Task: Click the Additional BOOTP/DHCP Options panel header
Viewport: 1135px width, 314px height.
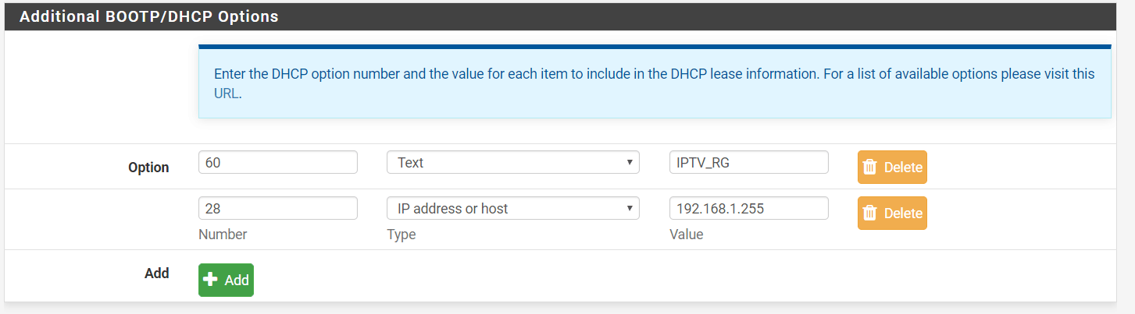Action: (148, 16)
